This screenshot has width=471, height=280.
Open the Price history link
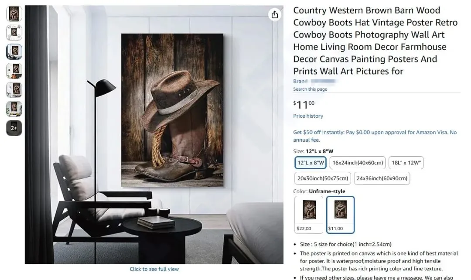[308, 116]
